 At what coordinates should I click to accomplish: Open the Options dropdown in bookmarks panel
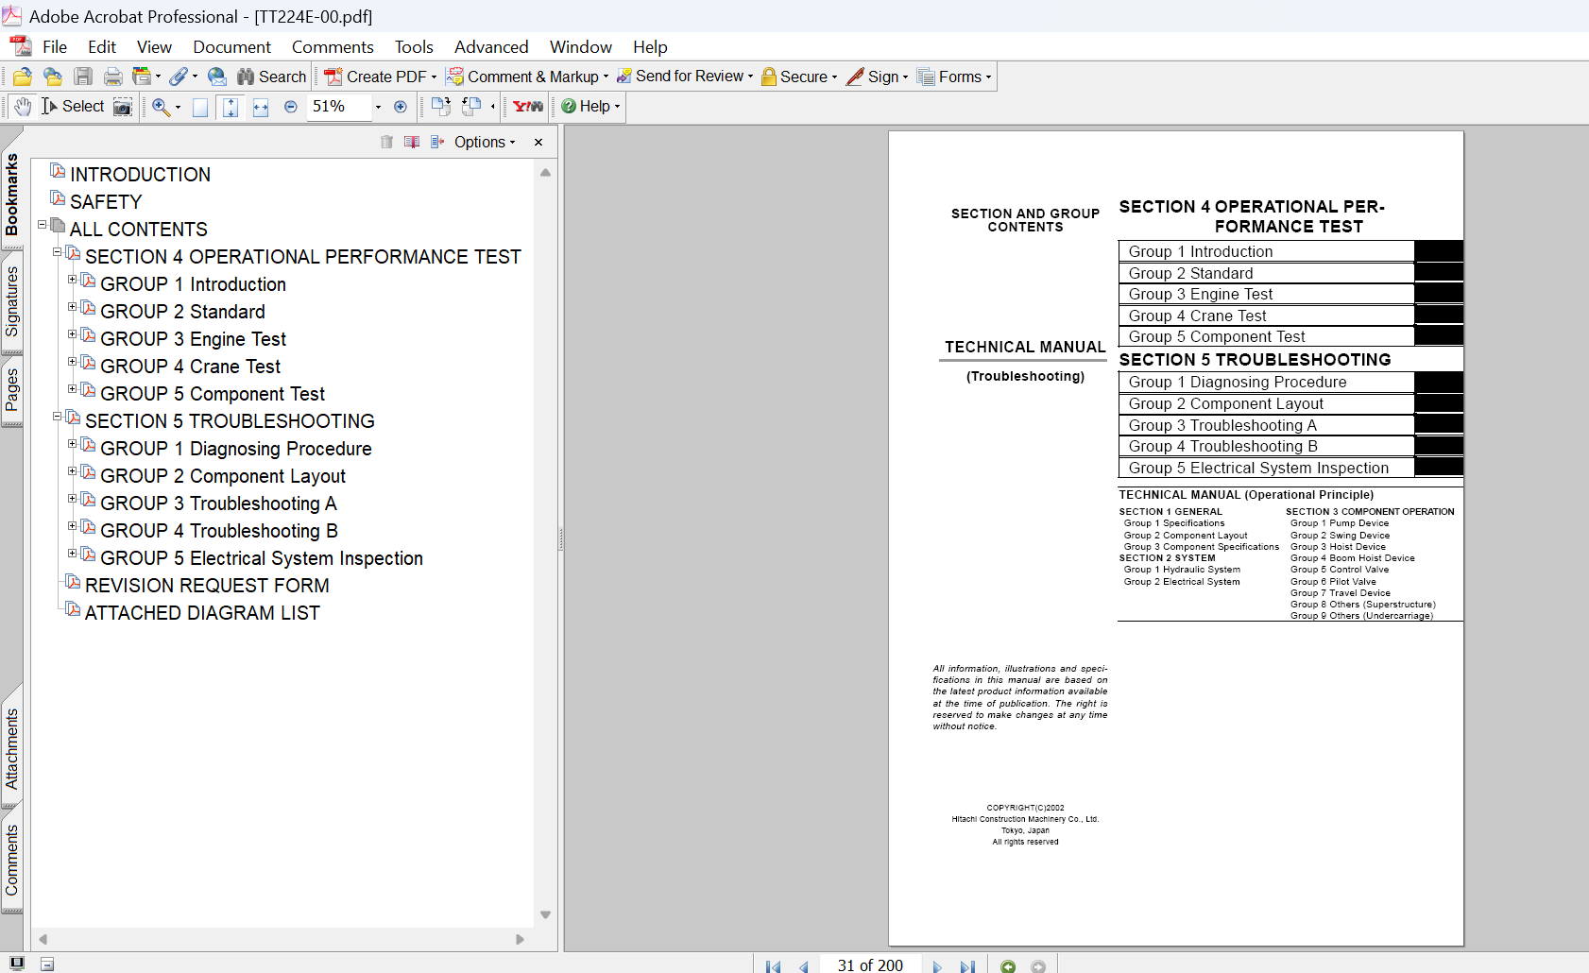pos(485,142)
